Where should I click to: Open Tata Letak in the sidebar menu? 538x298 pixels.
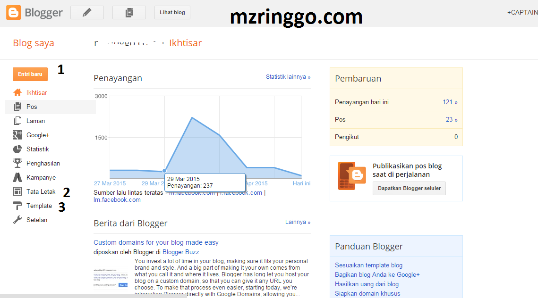click(41, 191)
